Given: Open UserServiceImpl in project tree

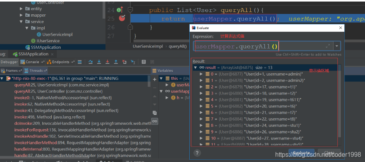Looking at the screenshot, I should pos(57,34).
